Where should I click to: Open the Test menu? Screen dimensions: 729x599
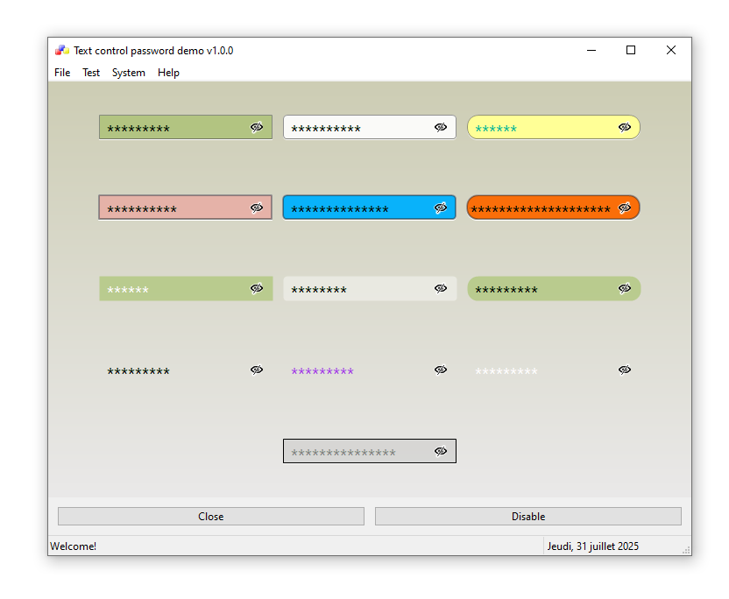tap(91, 73)
